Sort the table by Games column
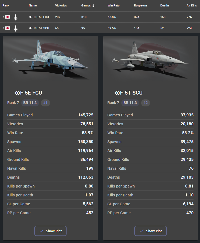Screen dimensions: 200x243 (x=86, y=5)
